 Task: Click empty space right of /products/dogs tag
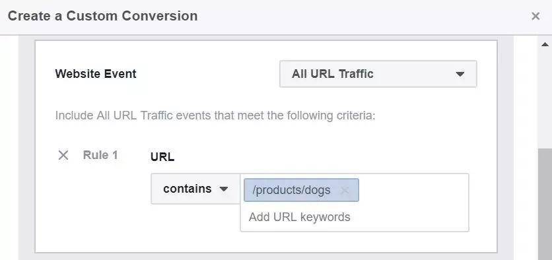tap(413, 190)
